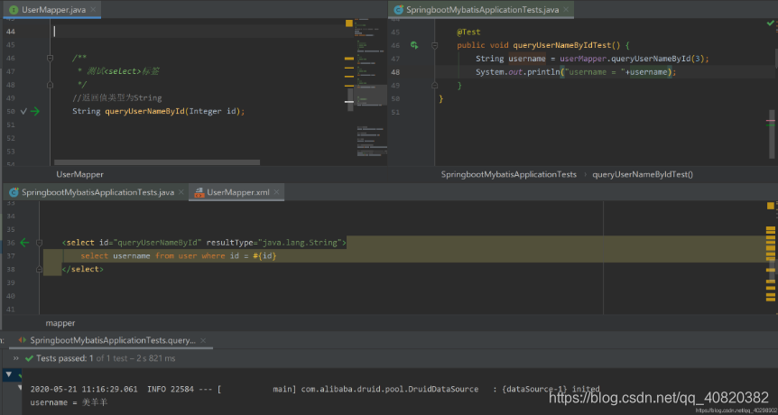Click the 'username = ' console output line
The width and height of the screenshot is (778, 415).
(x=69, y=402)
